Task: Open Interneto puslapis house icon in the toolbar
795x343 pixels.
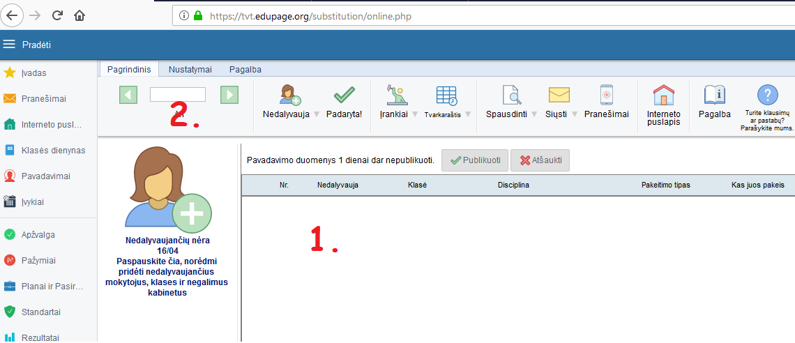Action: coord(664,95)
